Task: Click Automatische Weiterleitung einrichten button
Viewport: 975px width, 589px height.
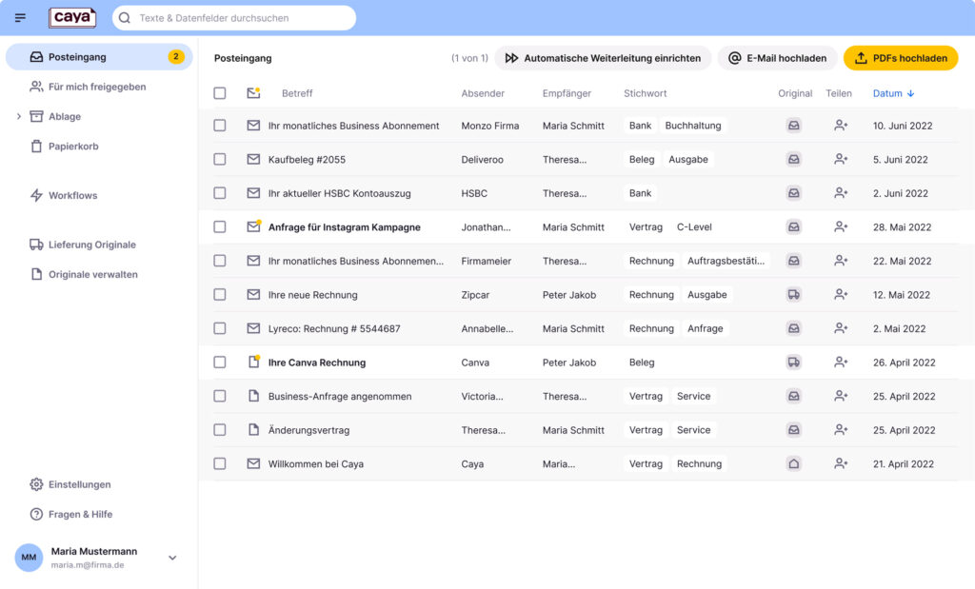Action: pyautogui.click(x=603, y=58)
